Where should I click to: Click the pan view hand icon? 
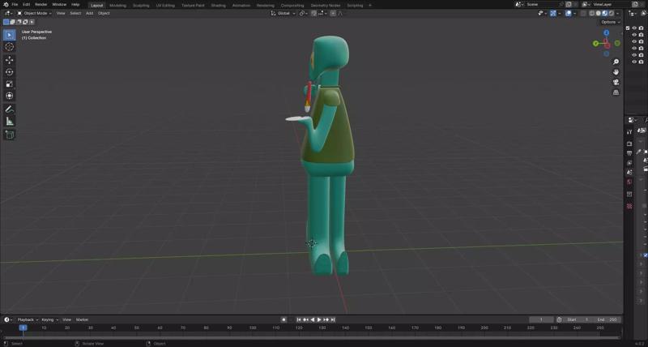[x=616, y=72]
